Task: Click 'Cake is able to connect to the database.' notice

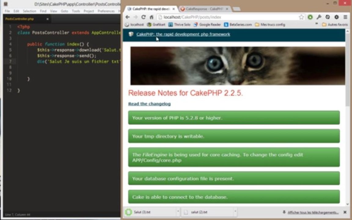Action: point(234,197)
